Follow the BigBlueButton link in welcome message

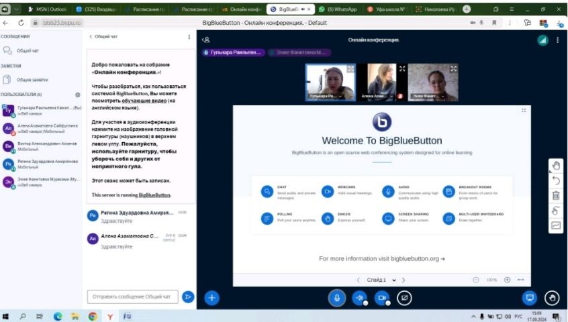[x=154, y=195]
